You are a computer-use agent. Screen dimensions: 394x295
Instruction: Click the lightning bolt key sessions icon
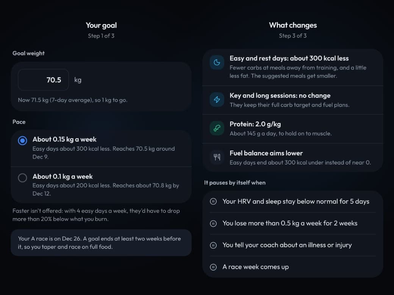point(217,99)
